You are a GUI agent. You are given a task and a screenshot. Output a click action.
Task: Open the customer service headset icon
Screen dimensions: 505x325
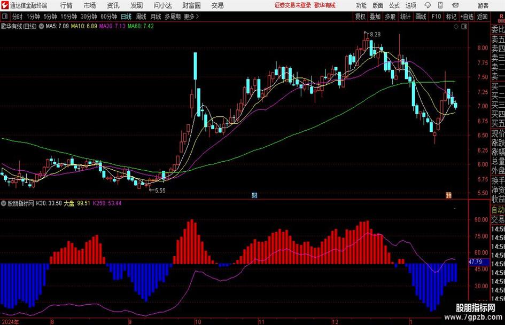click(428, 5)
